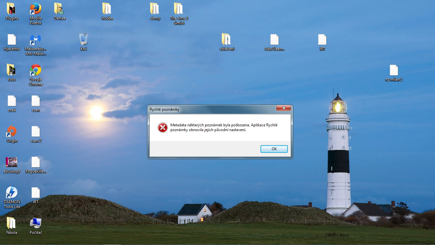
Task: Select the JRT file beside AdwCleaner
Action: click(x=322, y=39)
